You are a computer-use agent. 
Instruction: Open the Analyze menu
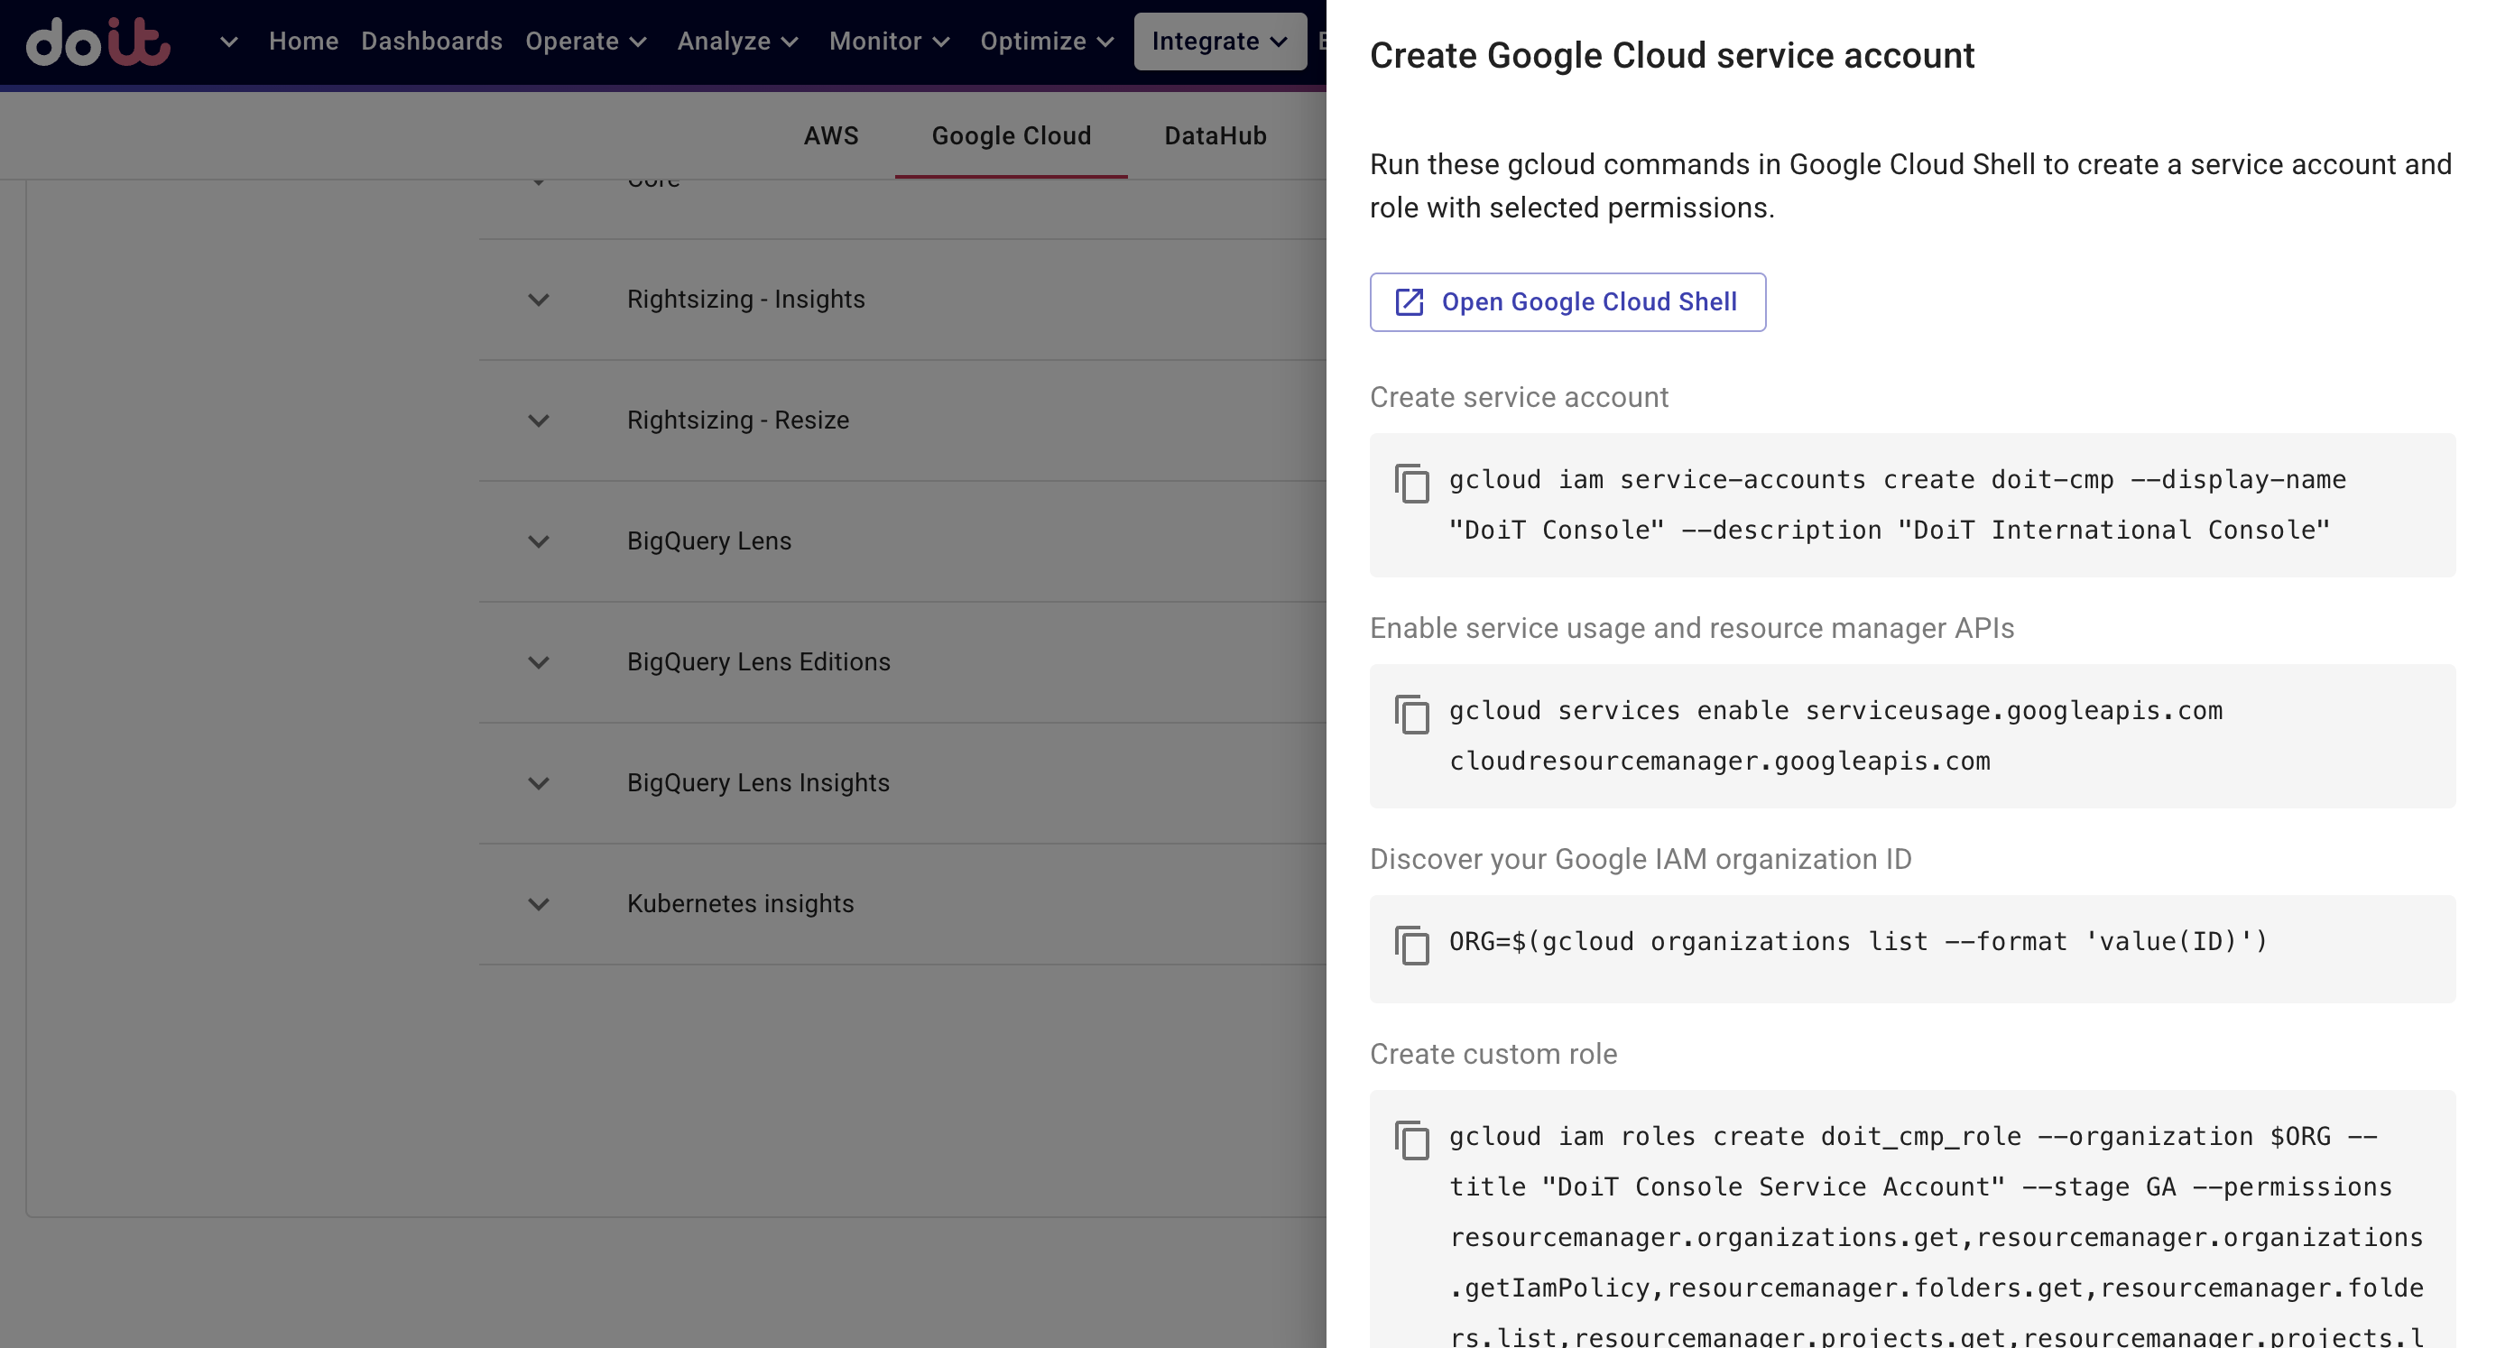pyautogui.click(x=737, y=42)
